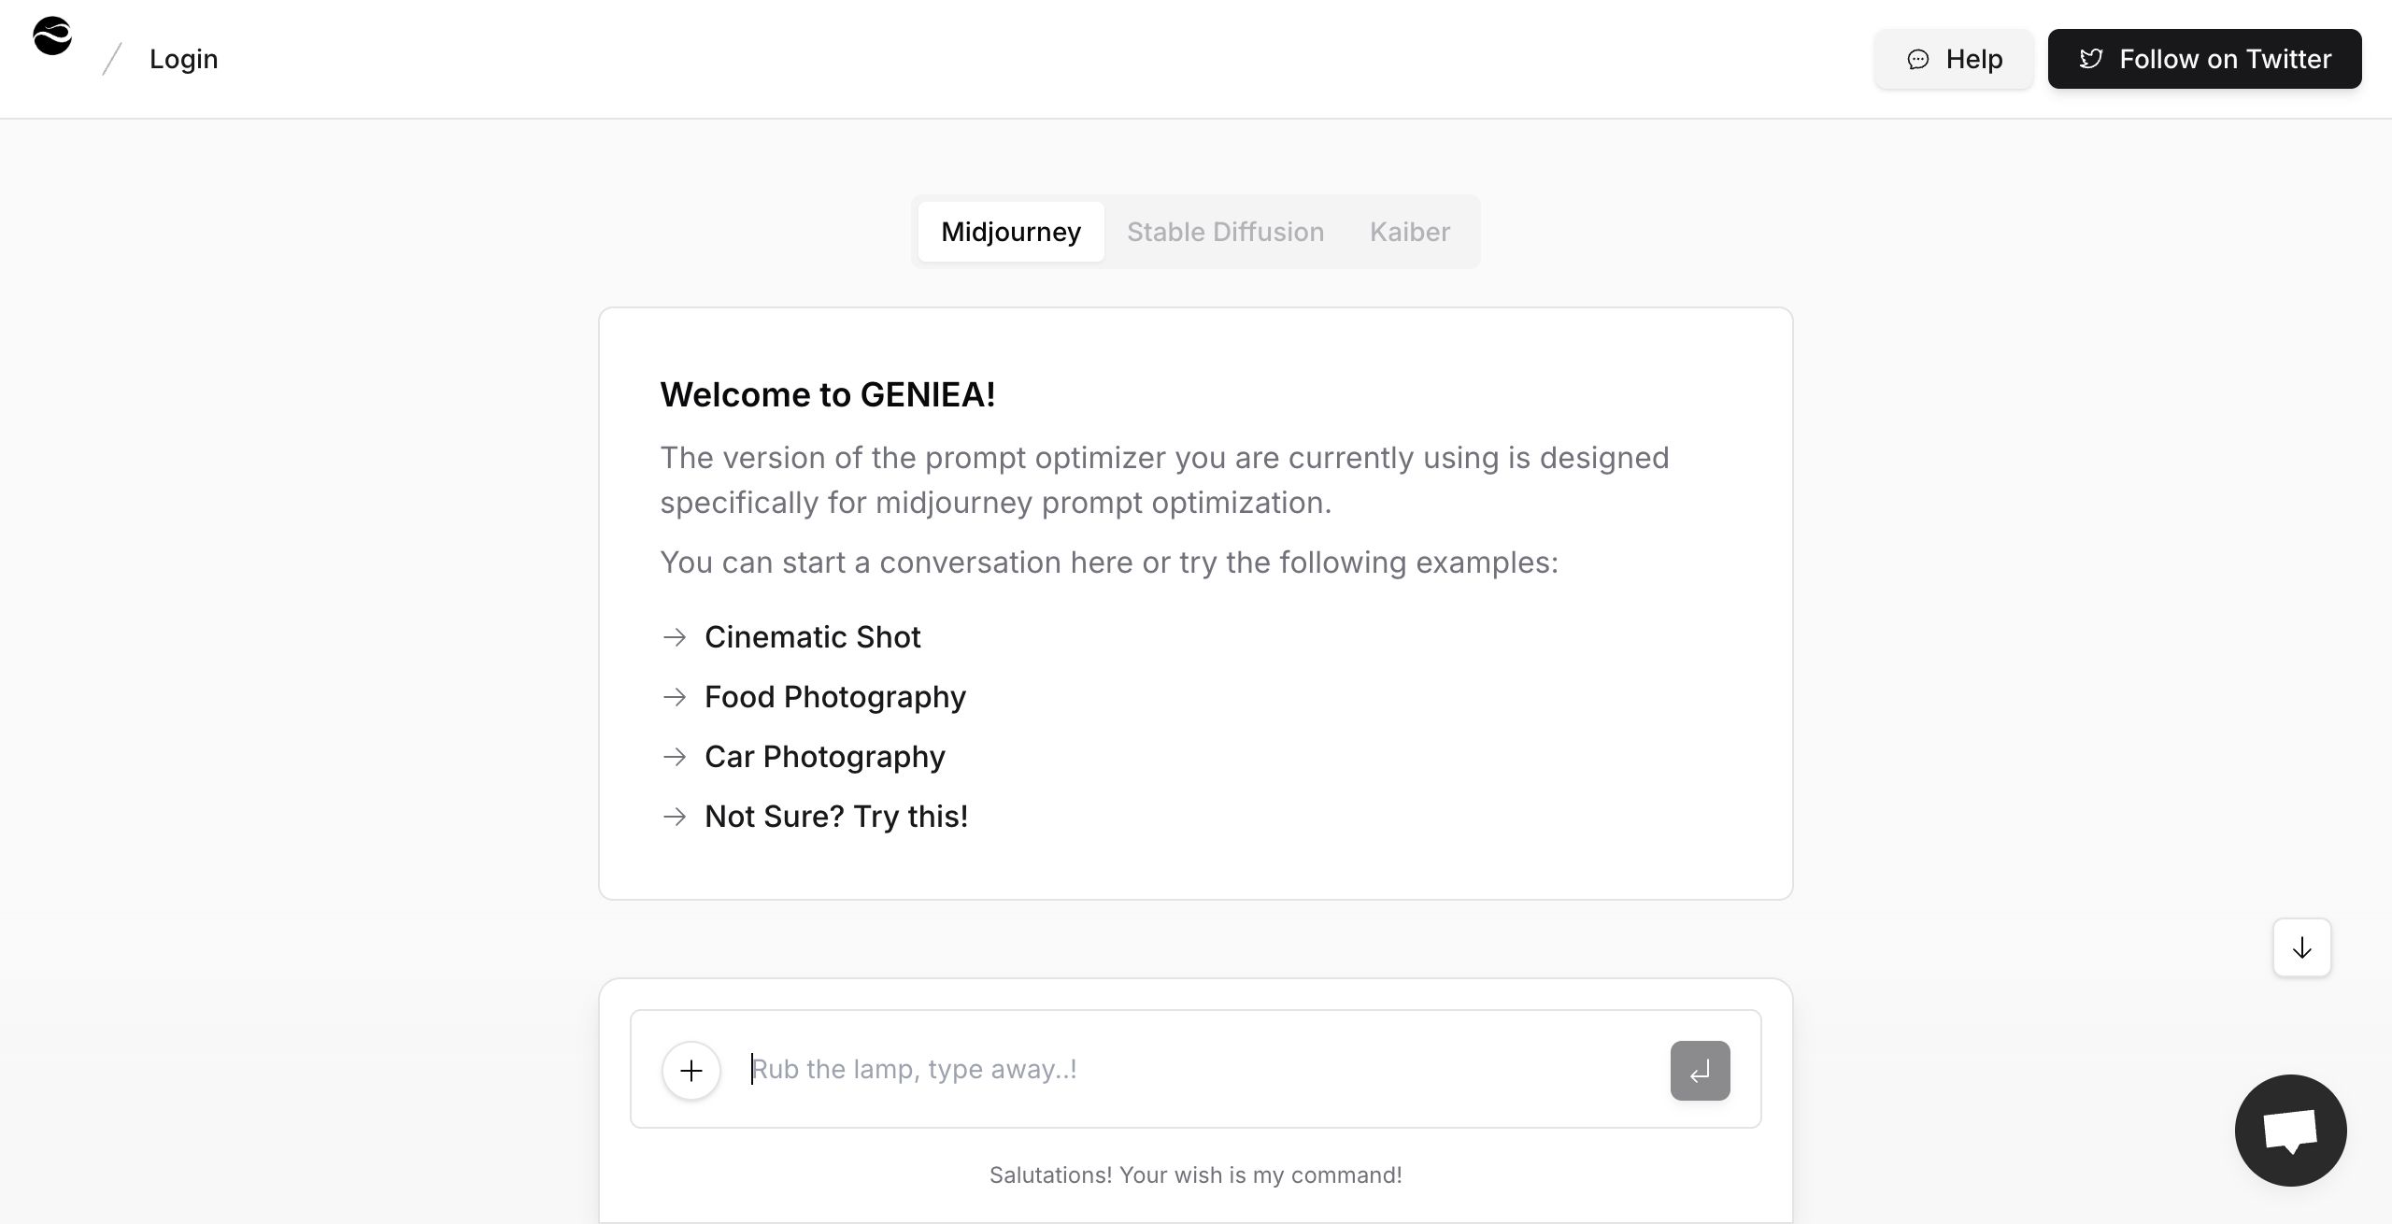Click the scroll-to-bottom down arrow button
The width and height of the screenshot is (2392, 1224).
point(2301,948)
